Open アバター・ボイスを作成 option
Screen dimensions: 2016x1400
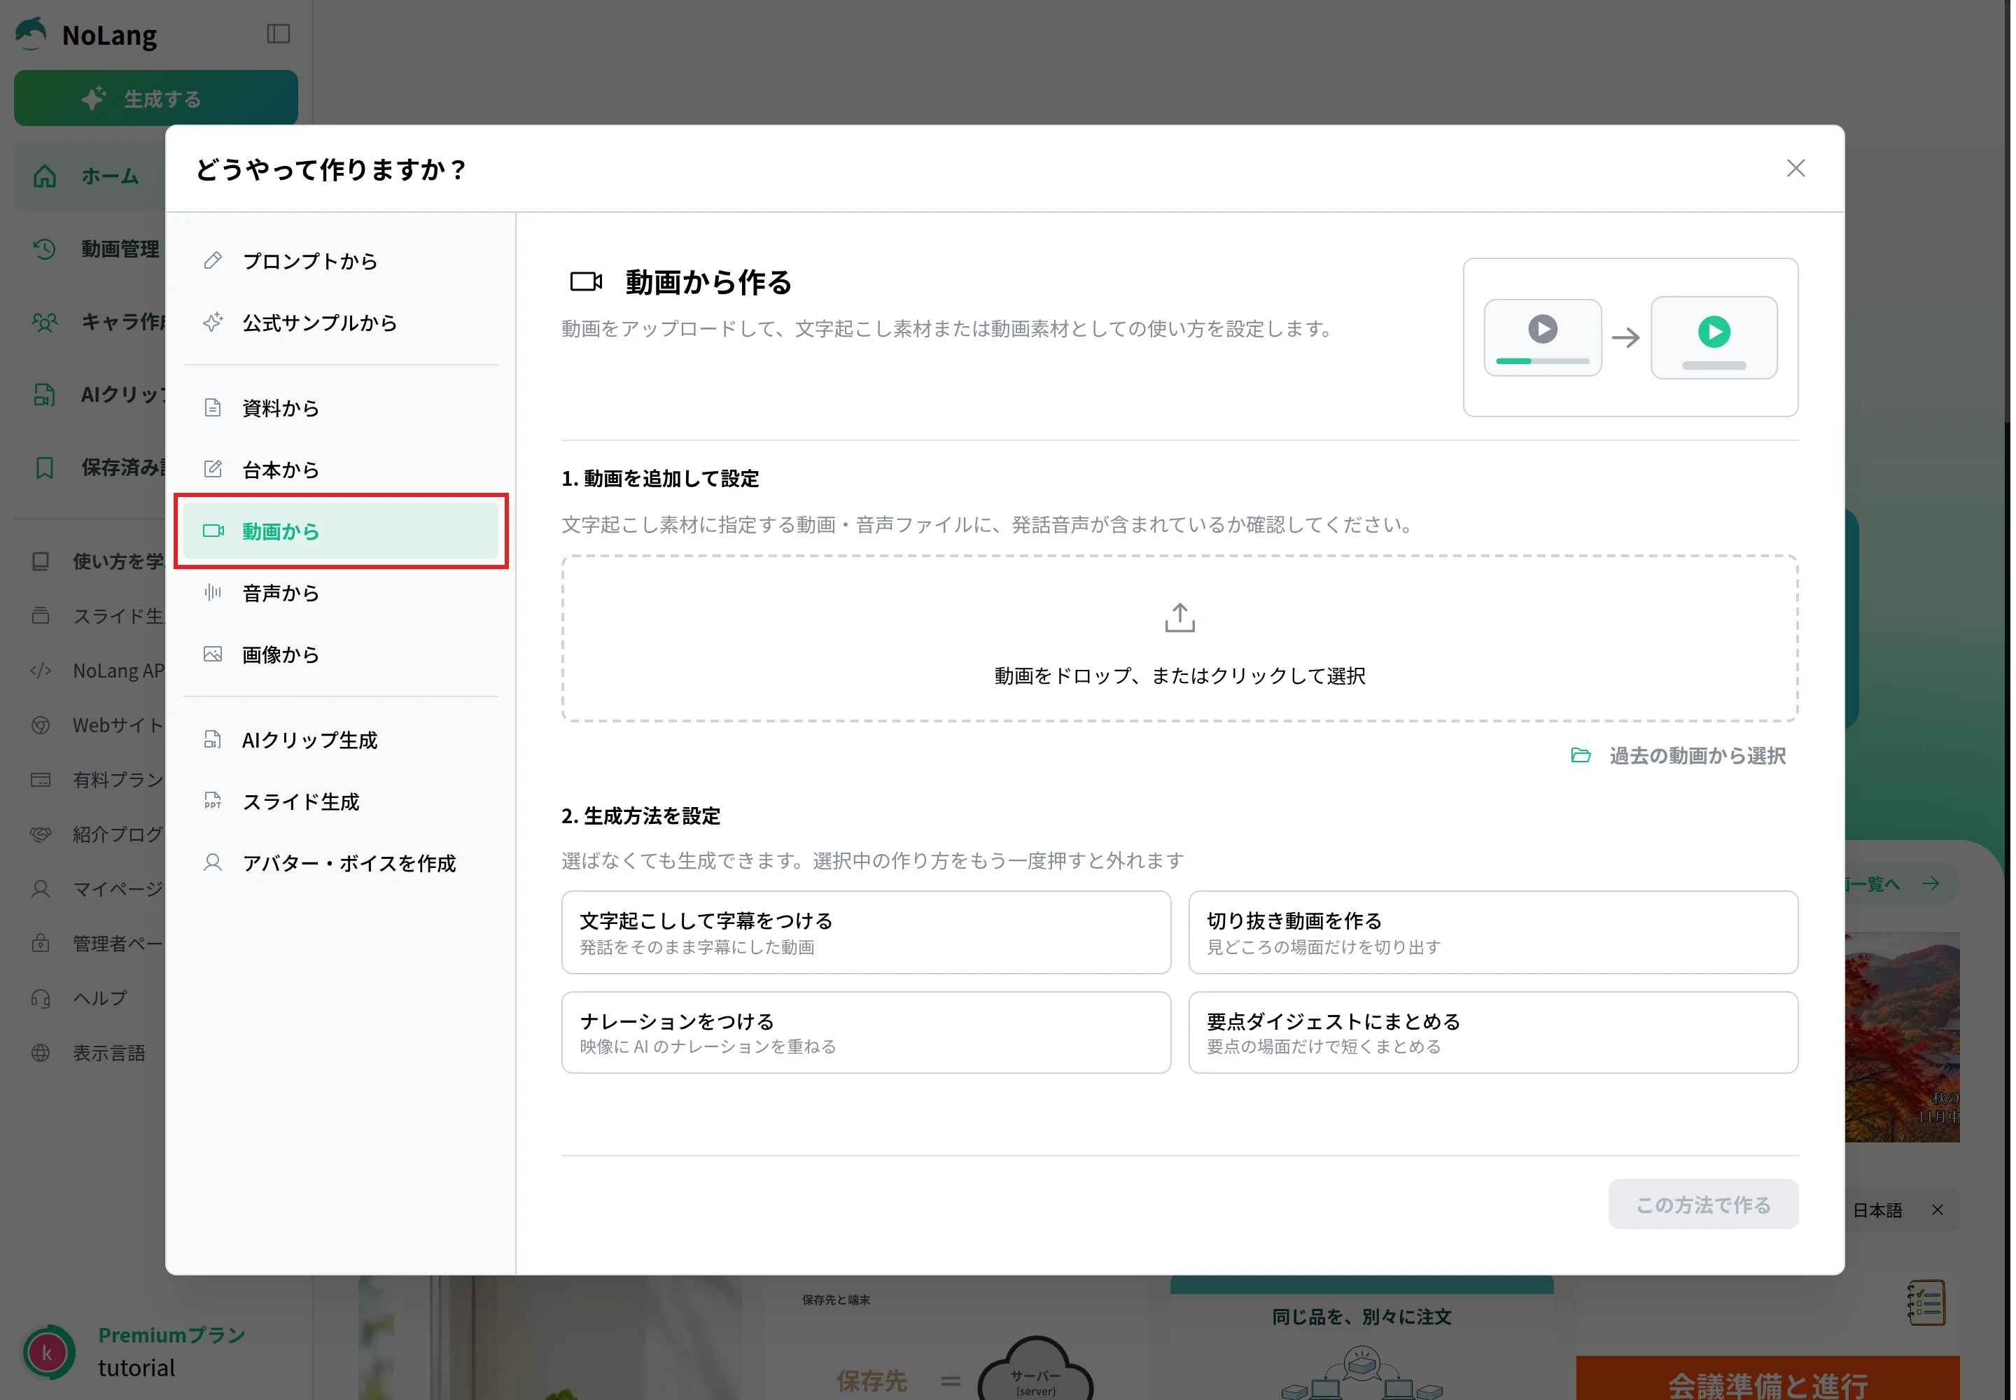point(340,863)
